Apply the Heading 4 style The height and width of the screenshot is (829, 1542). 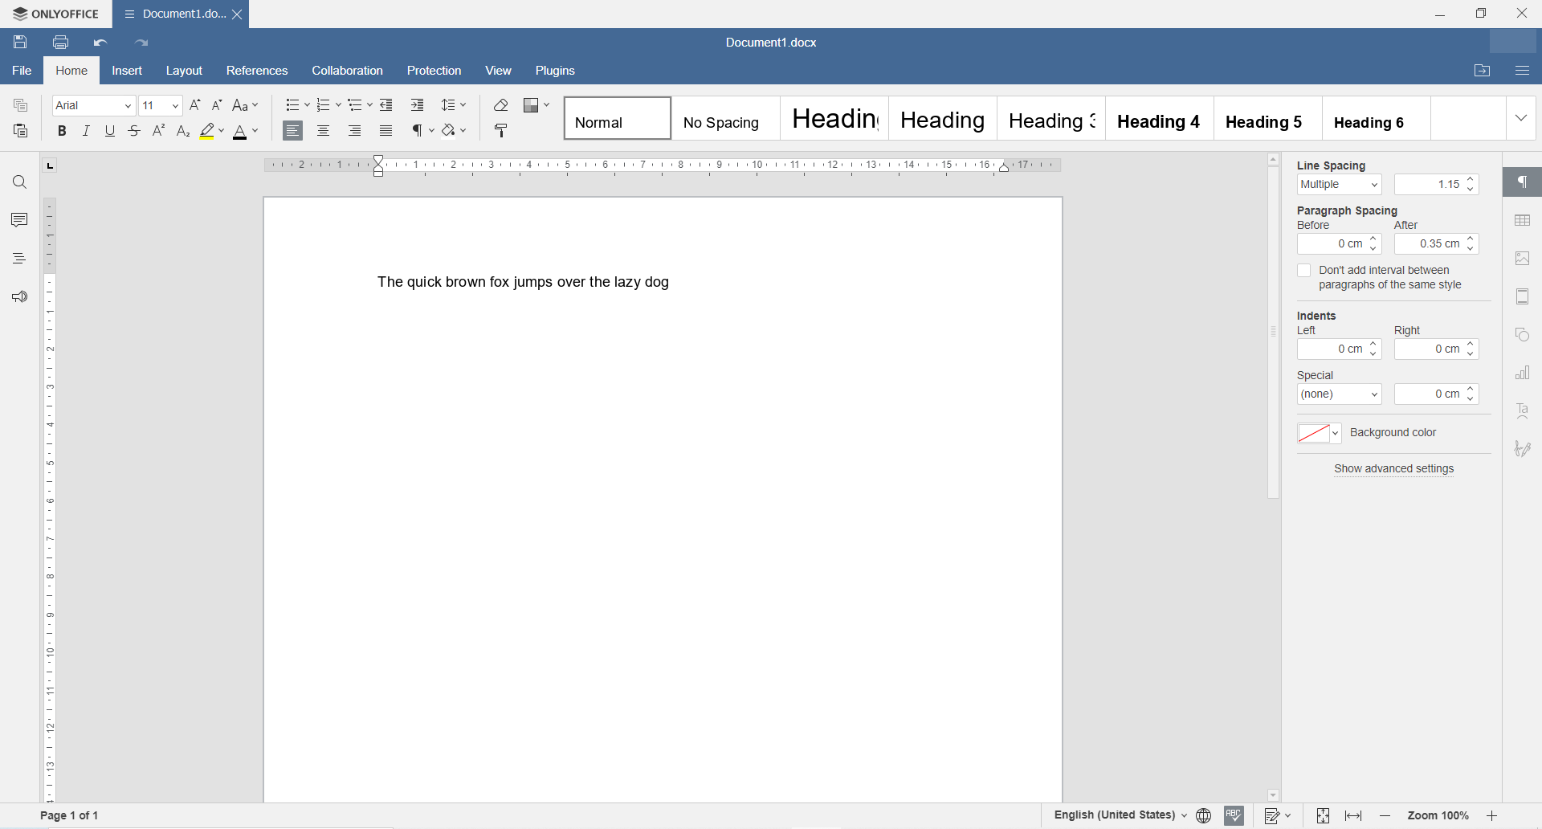[1160, 119]
